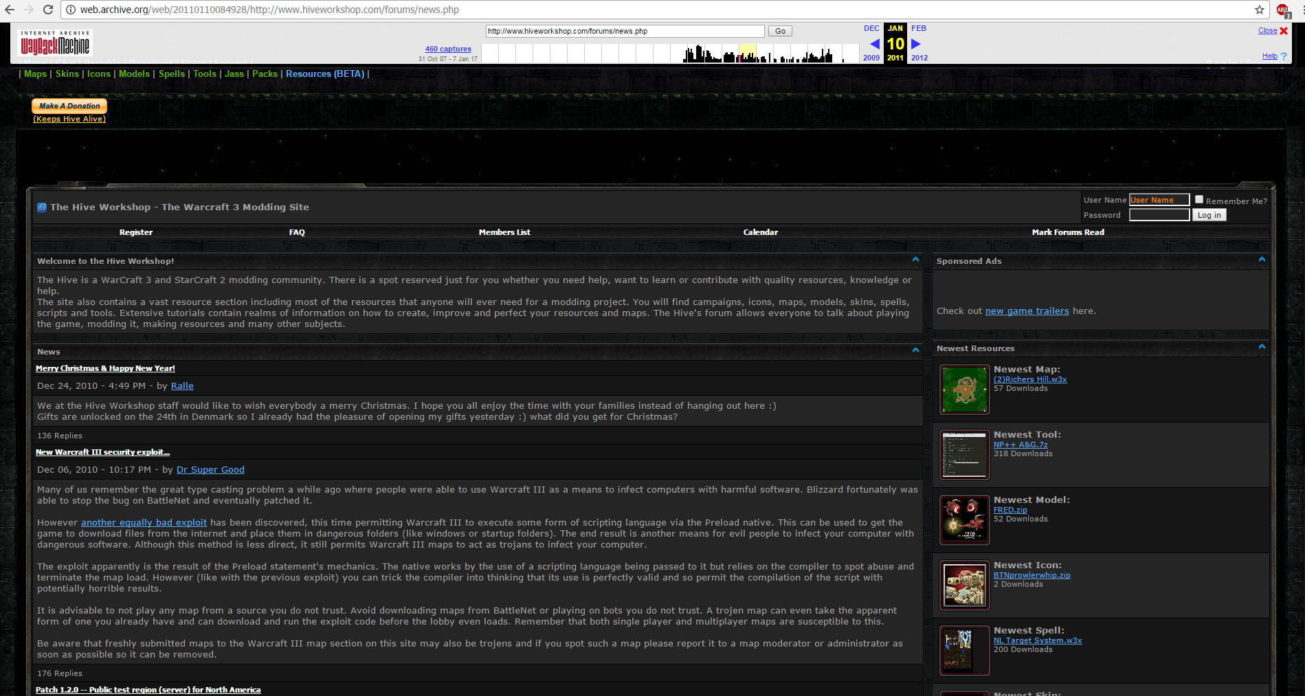Open the Maps resource section
This screenshot has width=1305, height=696.
pos(35,74)
